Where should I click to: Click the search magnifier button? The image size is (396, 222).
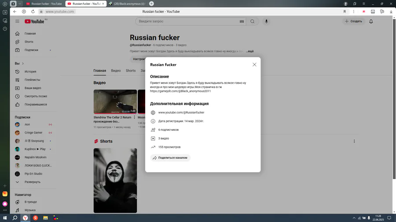coord(252,21)
